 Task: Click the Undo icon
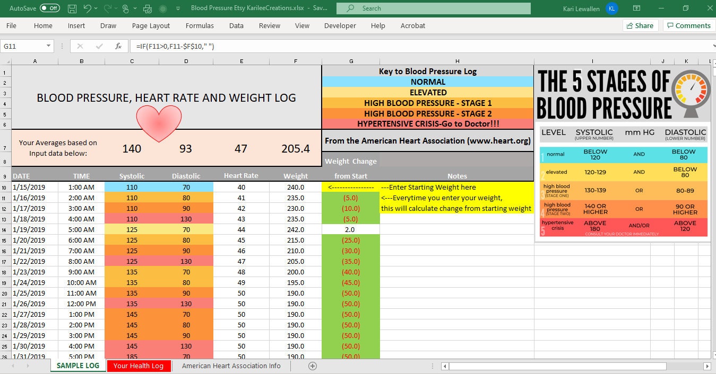pos(88,8)
